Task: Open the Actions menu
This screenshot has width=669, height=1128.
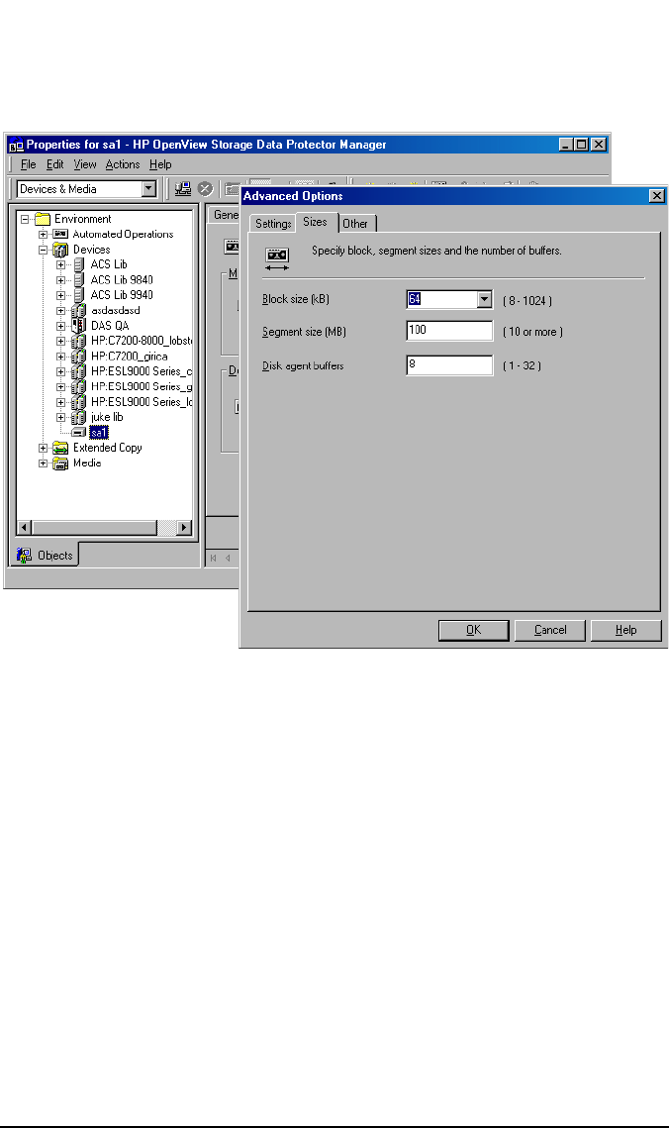Action: pyautogui.click(x=123, y=164)
